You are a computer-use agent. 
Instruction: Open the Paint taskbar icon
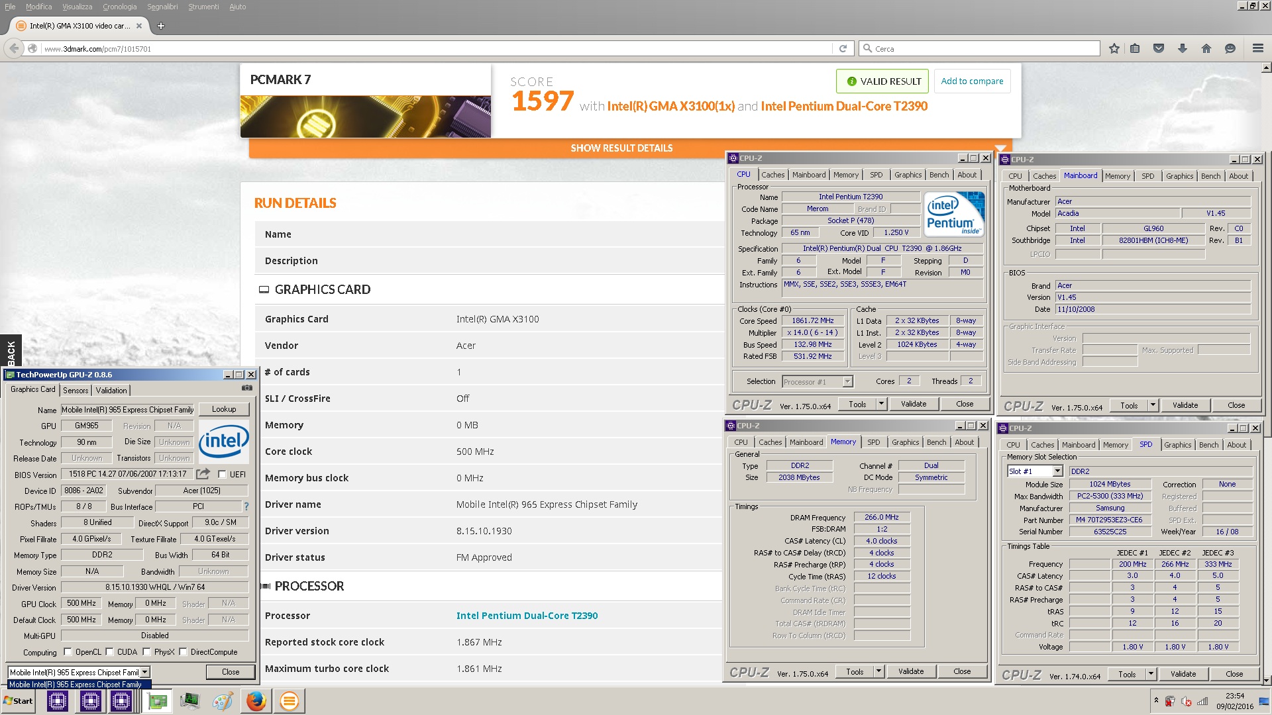click(x=223, y=701)
